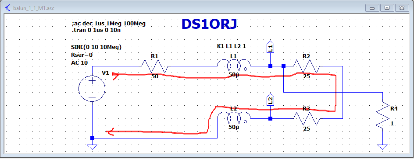Click the L1 value '50µ'

pos(234,75)
